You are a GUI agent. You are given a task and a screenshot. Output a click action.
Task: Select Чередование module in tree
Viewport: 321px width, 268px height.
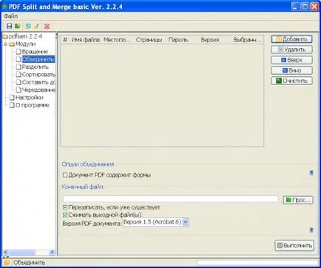pos(38,90)
